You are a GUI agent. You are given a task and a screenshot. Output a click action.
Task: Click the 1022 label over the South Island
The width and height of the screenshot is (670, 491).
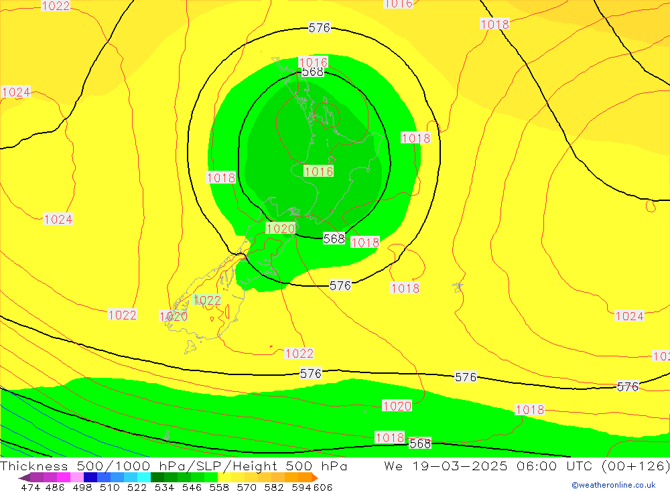[207, 300]
